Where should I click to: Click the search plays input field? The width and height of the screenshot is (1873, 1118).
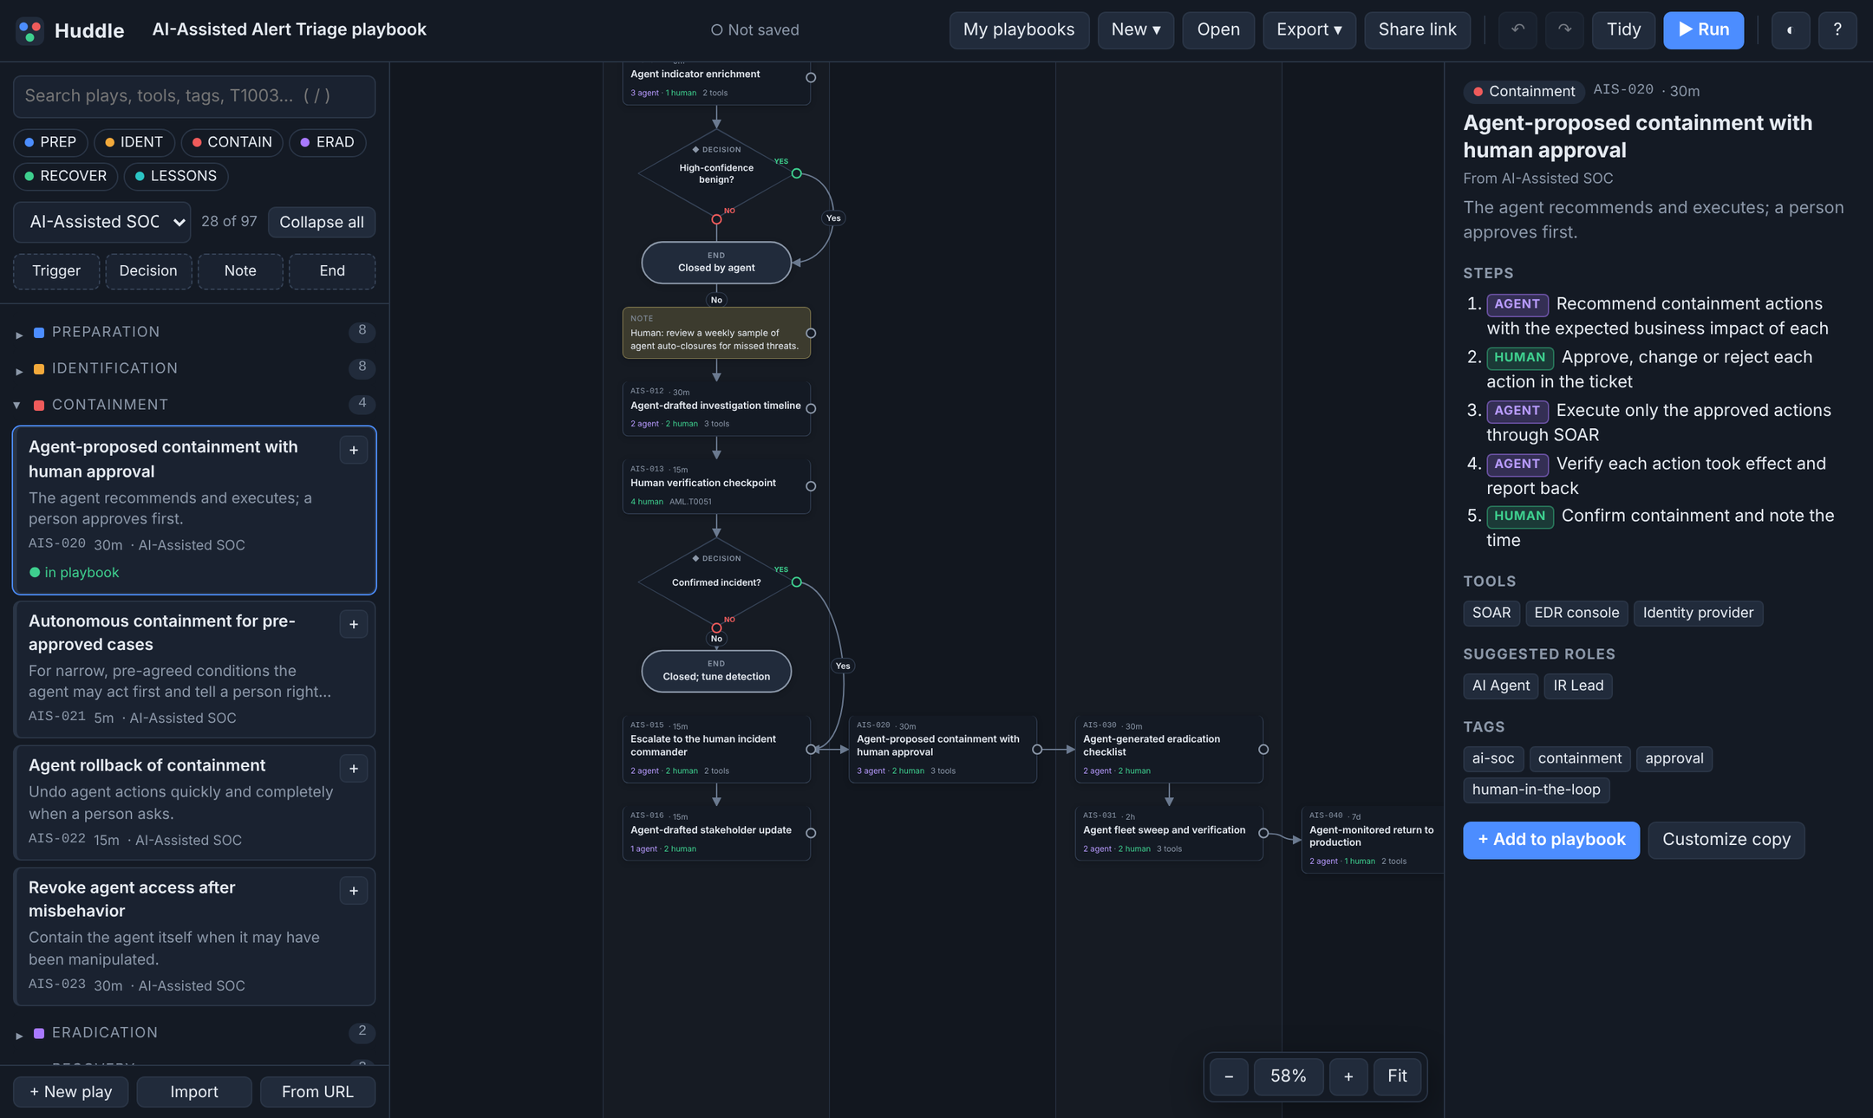click(193, 96)
